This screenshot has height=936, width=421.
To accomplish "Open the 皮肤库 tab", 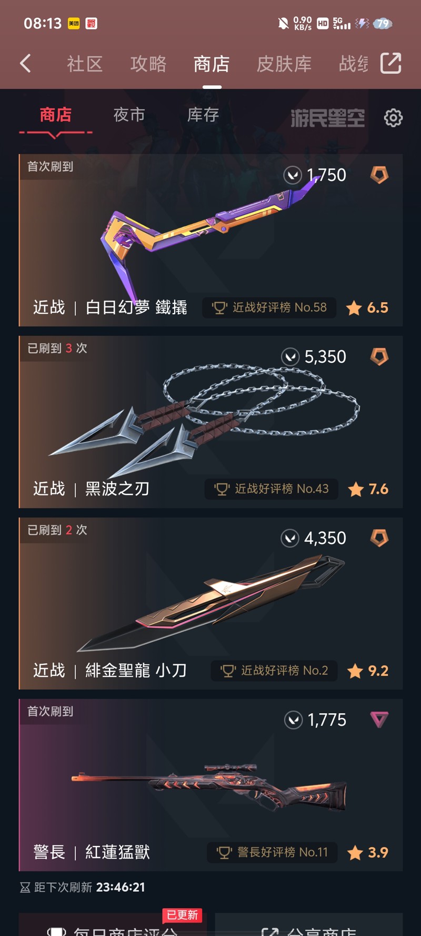I will [284, 64].
